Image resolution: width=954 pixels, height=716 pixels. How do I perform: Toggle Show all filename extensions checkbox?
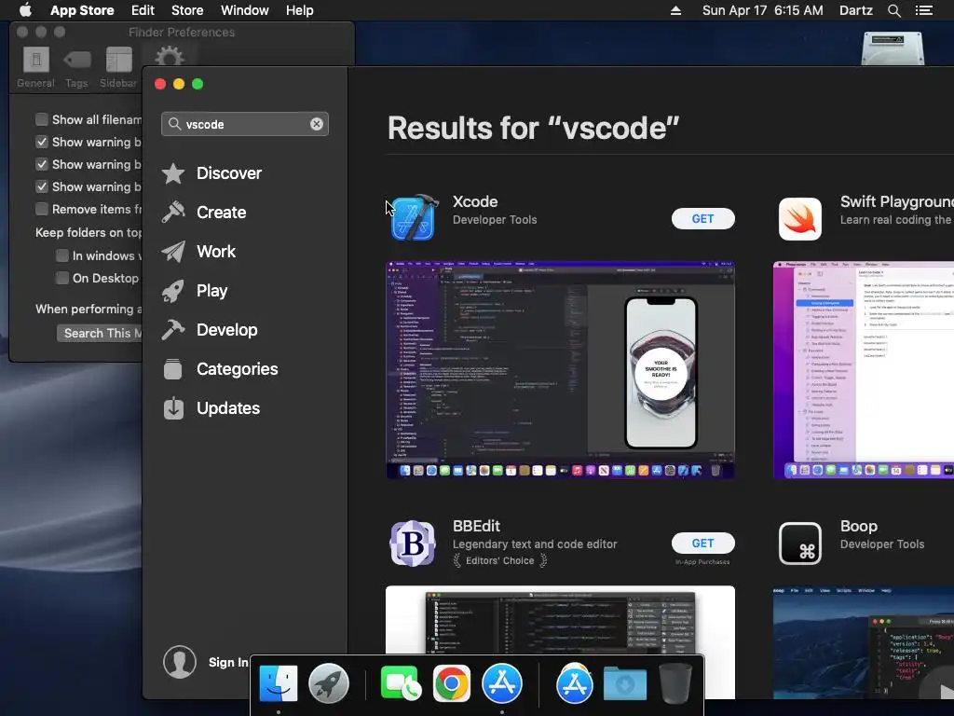pyautogui.click(x=41, y=119)
